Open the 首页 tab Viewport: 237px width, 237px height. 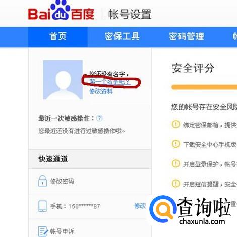[x=58, y=37]
